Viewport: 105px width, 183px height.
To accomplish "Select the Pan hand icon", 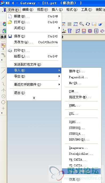I will (x=94, y=24).
